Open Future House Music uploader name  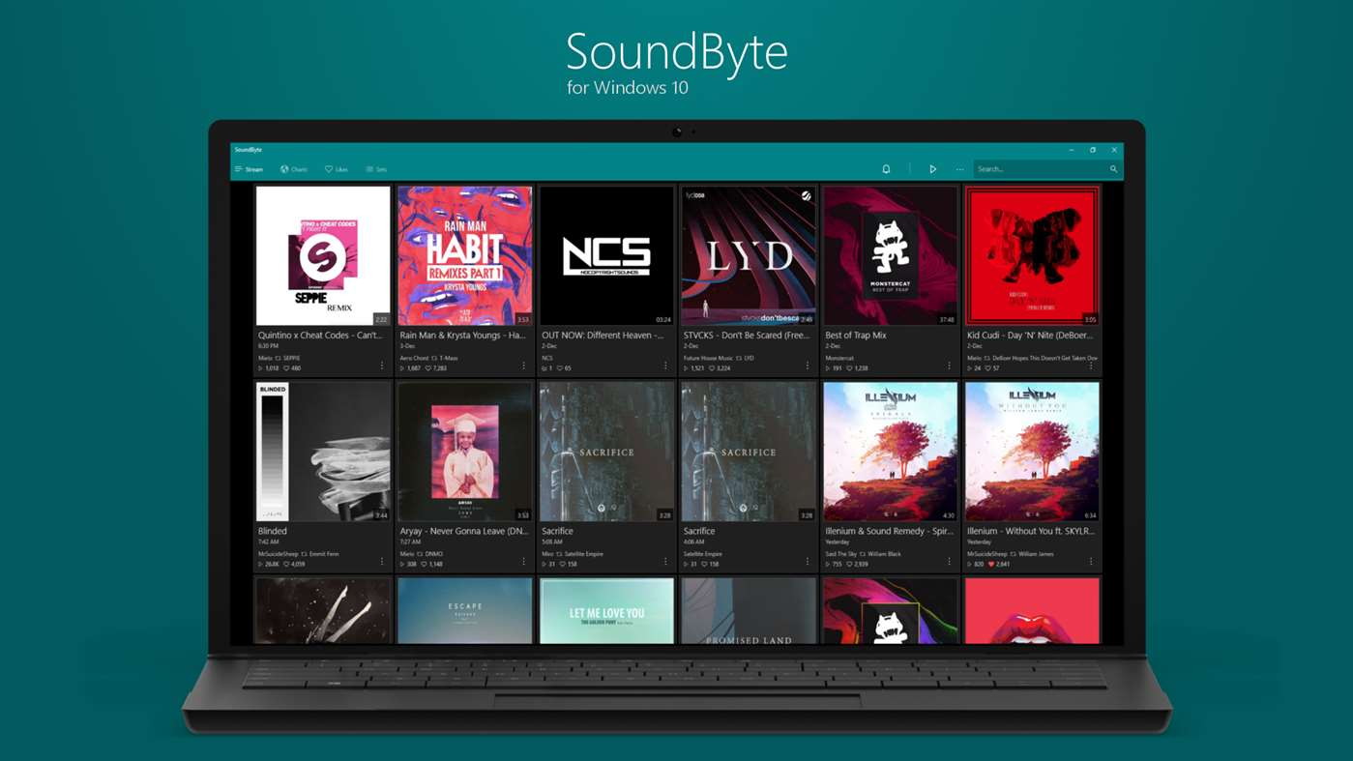[708, 358]
